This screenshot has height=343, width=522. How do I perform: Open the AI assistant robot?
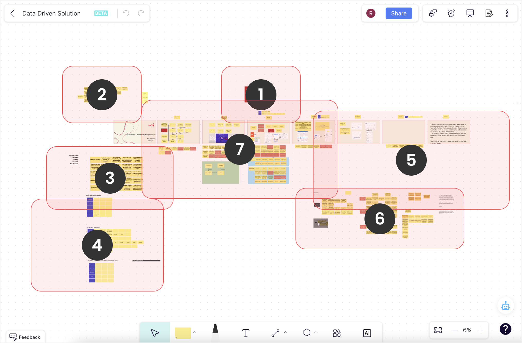coord(506,306)
